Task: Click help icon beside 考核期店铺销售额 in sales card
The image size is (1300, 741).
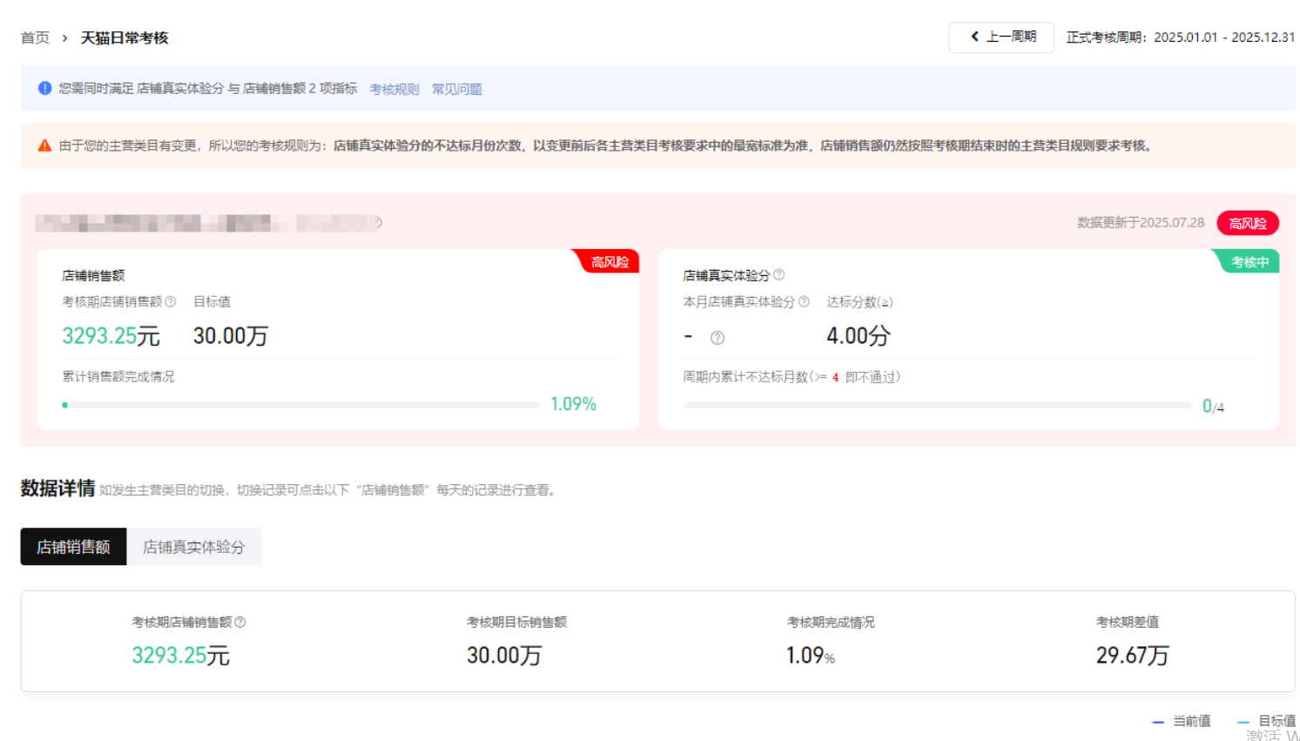Action: click(x=171, y=302)
